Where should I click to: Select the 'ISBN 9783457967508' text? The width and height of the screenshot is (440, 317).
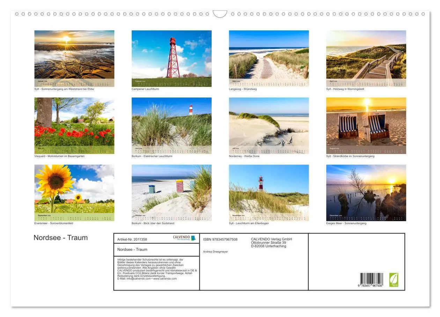pyautogui.click(x=220, y=239)
